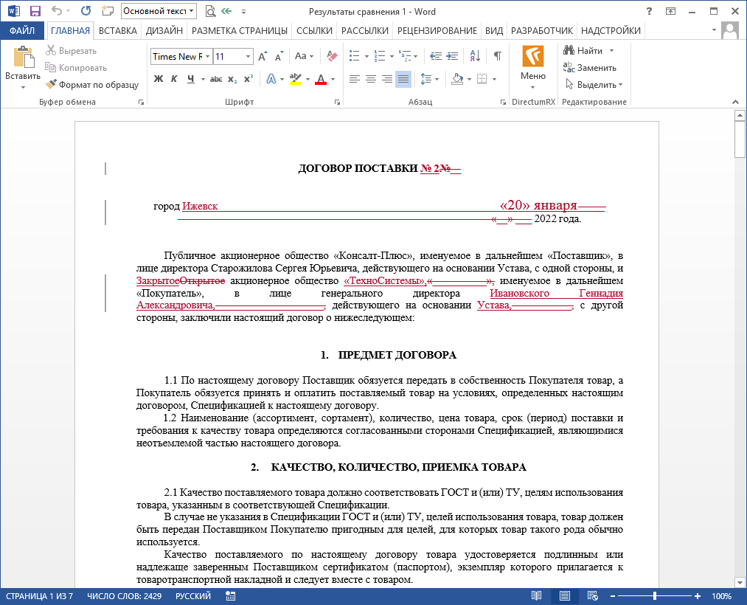Image resolution: width=747 pixels, height=605 pixels.
Task: Toggle strikethrough abc formatting
Action: [216, 79]
